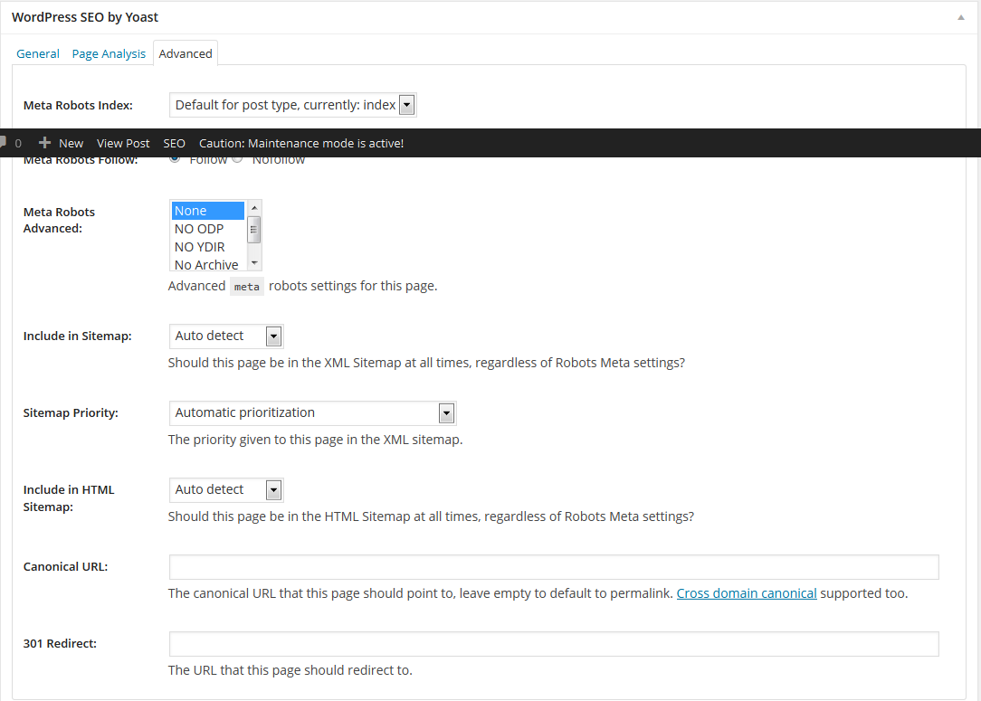981x701 pixels.
Task: Click the WordPress SEO by Yoast heading
Action: coord(85,17)
